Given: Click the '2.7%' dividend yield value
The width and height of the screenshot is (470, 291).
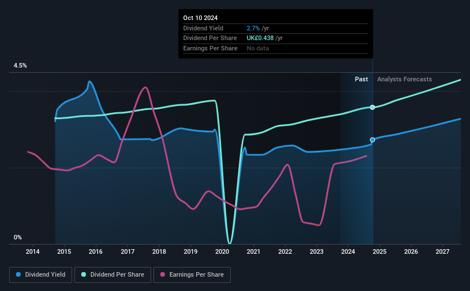Looking at the screenshot, I should 253,28.
